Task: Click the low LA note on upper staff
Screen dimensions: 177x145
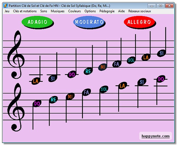Action: pyautogui.click(x=36, y=81)
